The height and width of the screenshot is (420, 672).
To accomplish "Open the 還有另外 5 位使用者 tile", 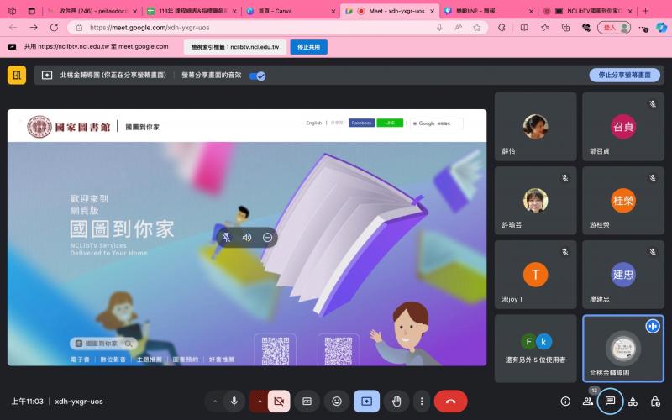I will 535,349.
